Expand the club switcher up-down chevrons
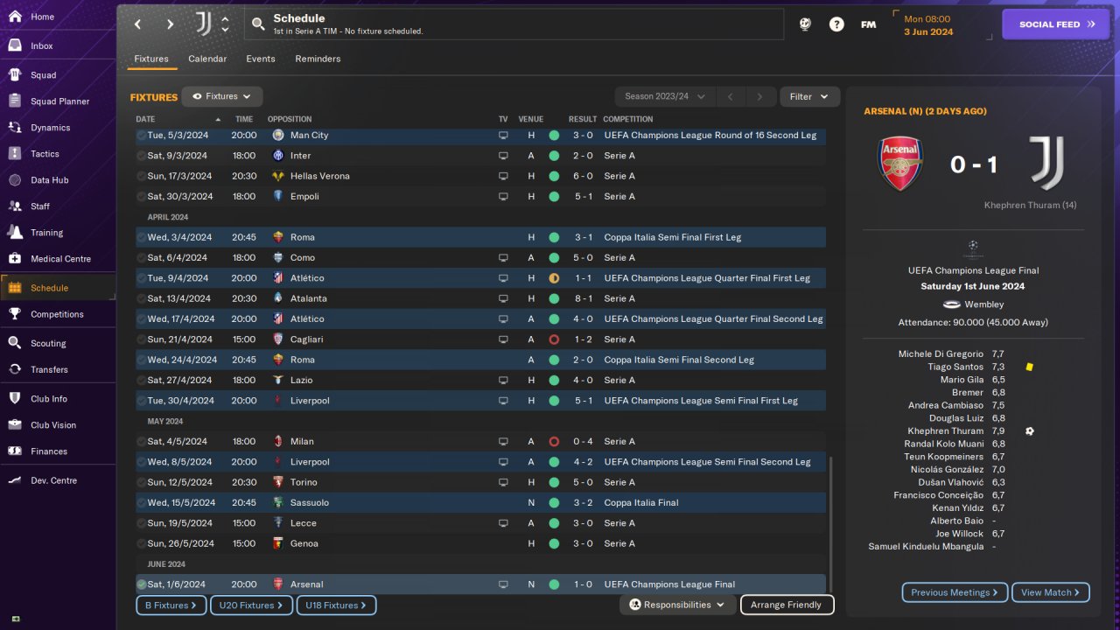 pyautogui.click(x=225, y=24)
